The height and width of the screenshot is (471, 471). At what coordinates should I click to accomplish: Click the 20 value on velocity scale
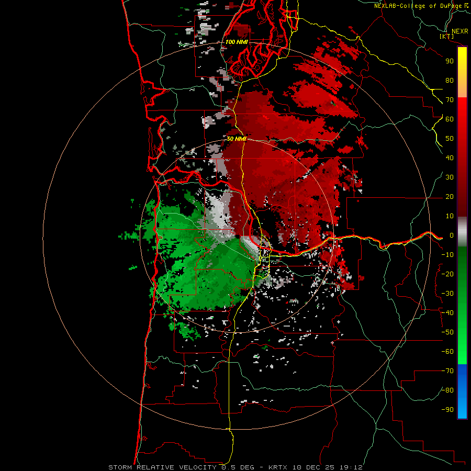click(x=450, y=197)
